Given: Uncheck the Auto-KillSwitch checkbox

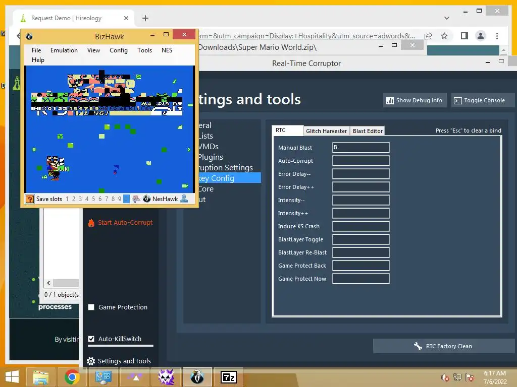Looking at the screenshot, I should (x=91, y=339).
